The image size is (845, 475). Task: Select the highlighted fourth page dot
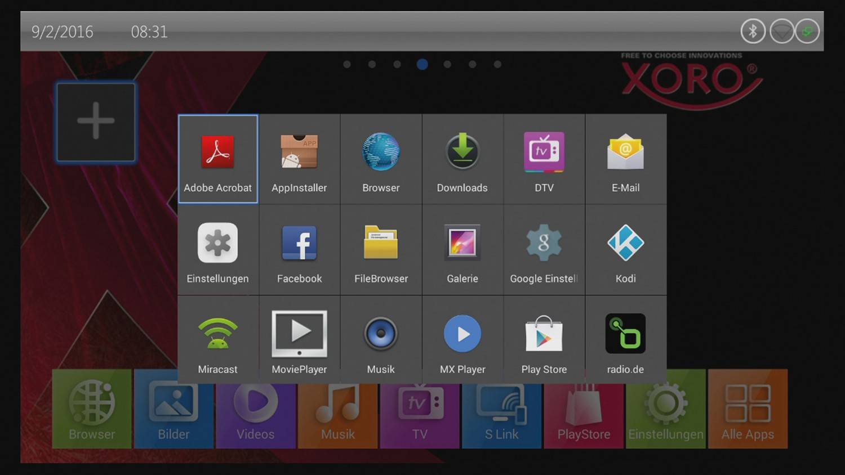point(422,64)
